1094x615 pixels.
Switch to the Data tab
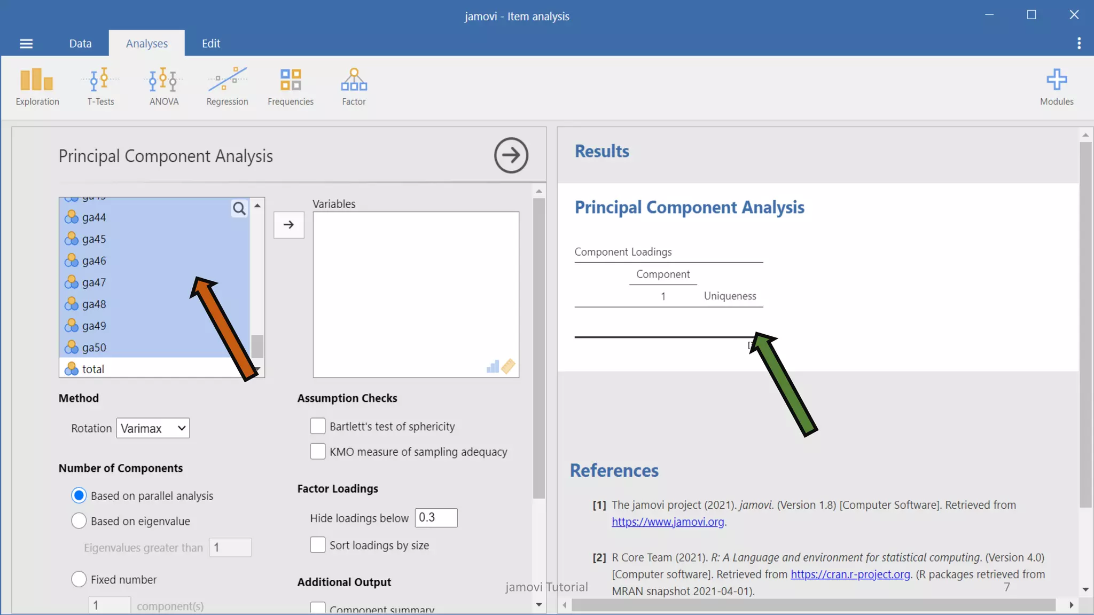pos(80,44)
